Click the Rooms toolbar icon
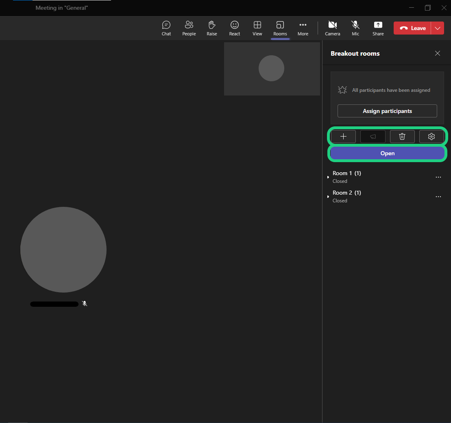 [280, 28]
